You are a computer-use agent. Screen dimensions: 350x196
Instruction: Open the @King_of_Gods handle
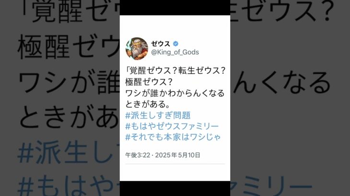pyautogui.click(x=175, y=52)
